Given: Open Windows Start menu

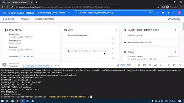Looking at the screenshot, I should tap(2, 101).
